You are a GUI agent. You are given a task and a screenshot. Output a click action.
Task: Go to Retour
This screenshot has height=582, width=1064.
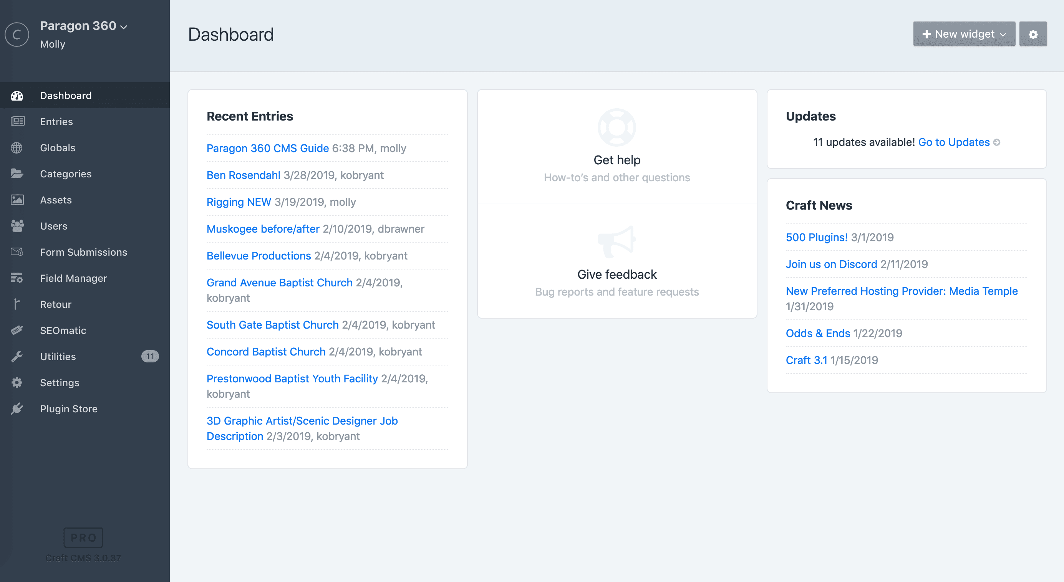point(85,304)
